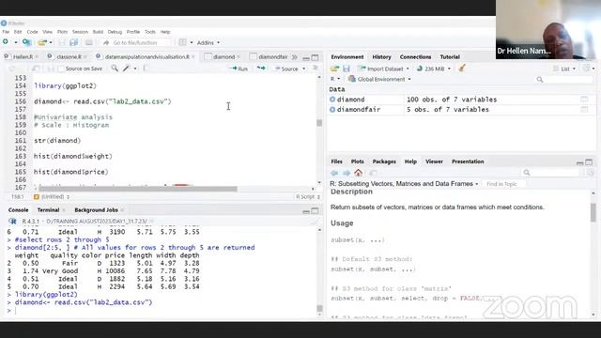Screen dimensions: 601x338
Task: Open the Debug menu
Action: pyautogui.click(x=115, y=32)
